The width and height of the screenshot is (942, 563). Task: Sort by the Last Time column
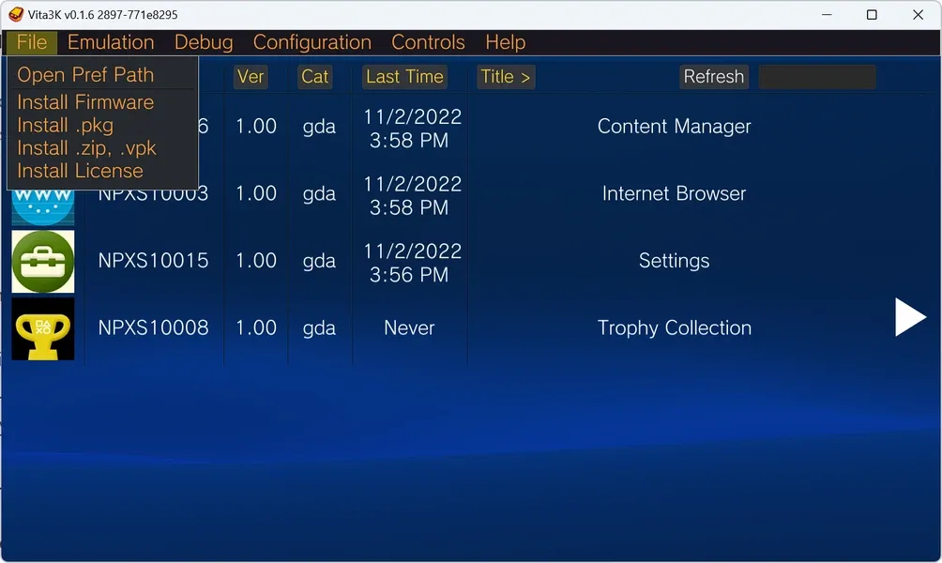tap(404, 77)
